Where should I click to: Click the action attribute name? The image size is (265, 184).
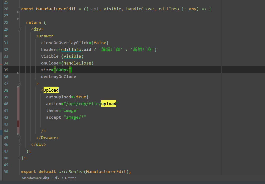54,104
